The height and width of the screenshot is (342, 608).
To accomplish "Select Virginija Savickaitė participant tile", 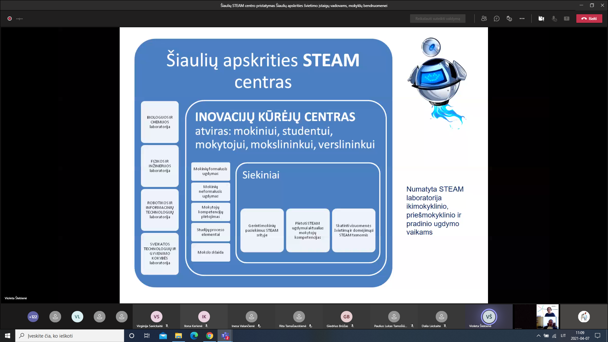I will pos(156,317).
